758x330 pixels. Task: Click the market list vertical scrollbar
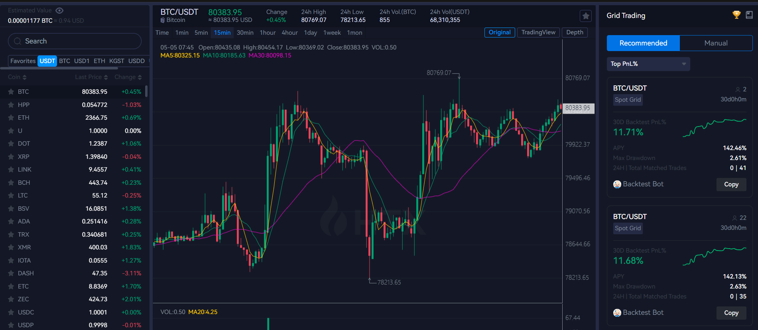click(146, 91)
